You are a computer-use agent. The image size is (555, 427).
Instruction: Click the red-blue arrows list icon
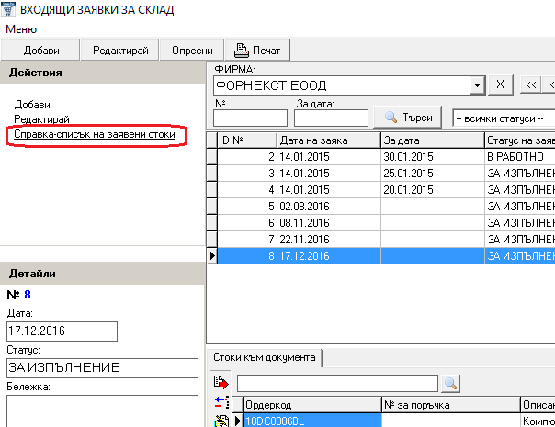221,402
